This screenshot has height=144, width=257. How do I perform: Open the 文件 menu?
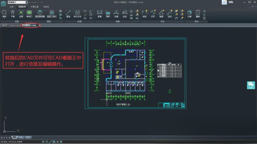[11, 7]
